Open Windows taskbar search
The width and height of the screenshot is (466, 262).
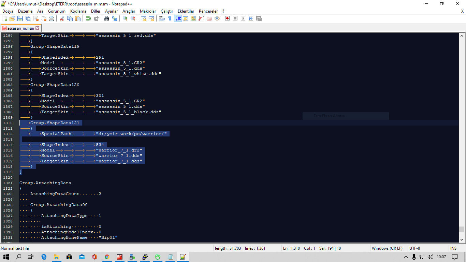click(x=18, y=257)
